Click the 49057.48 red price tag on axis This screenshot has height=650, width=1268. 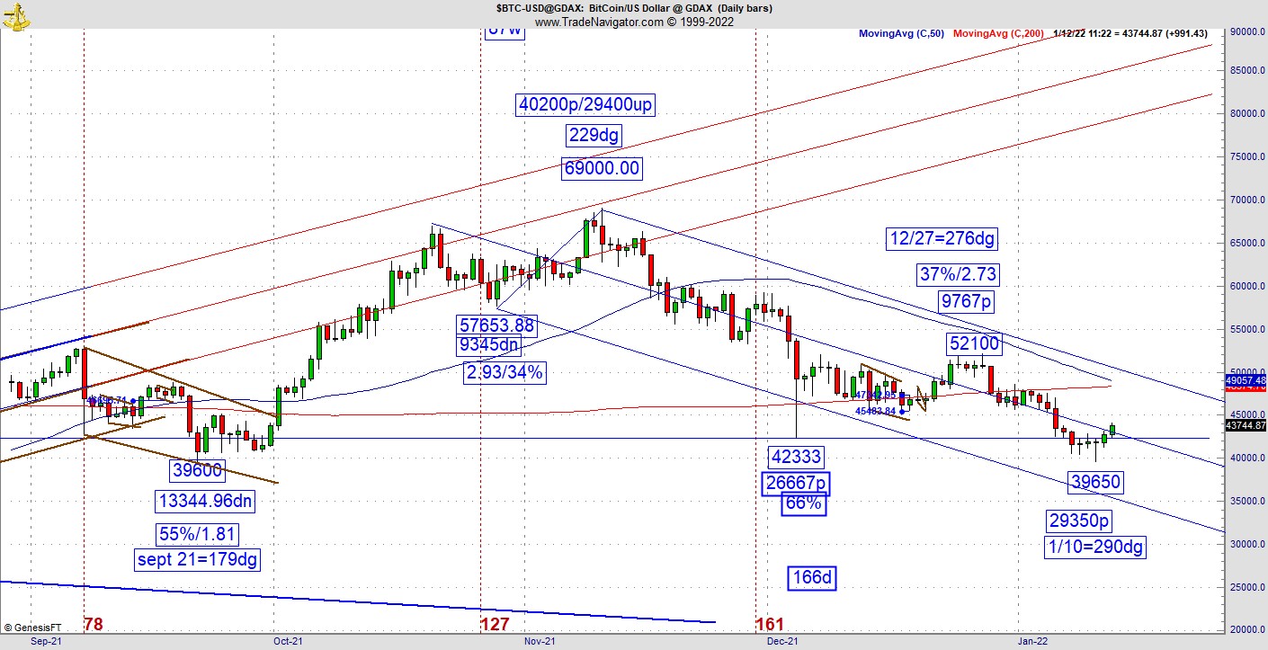click(1246, 381)
